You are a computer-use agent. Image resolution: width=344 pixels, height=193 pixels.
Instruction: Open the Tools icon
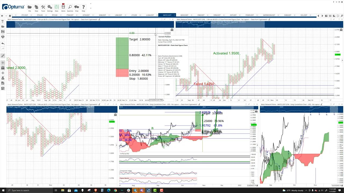click(x=43, y=7)
